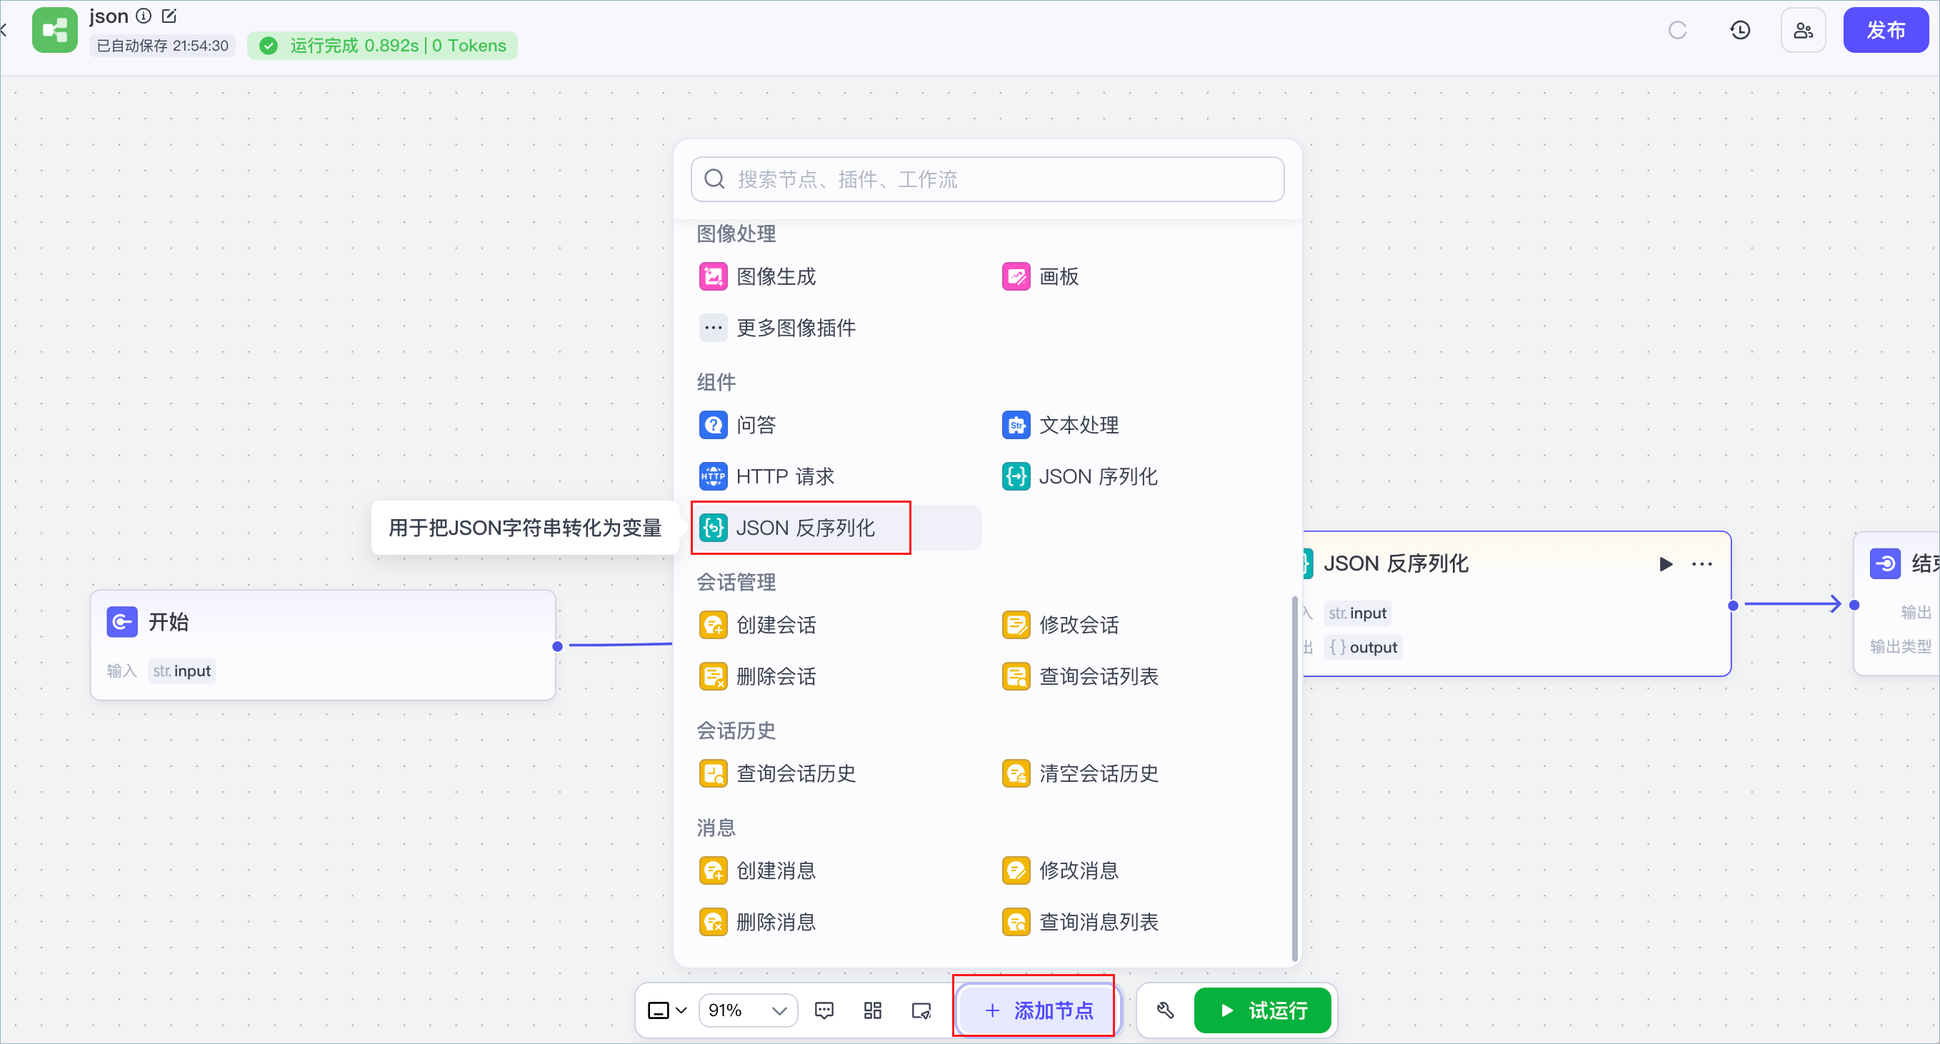The width and height of the screenshot is (1940, 1044).
Task: Click the 发布 publish button
Action: tap(1885, 30)
